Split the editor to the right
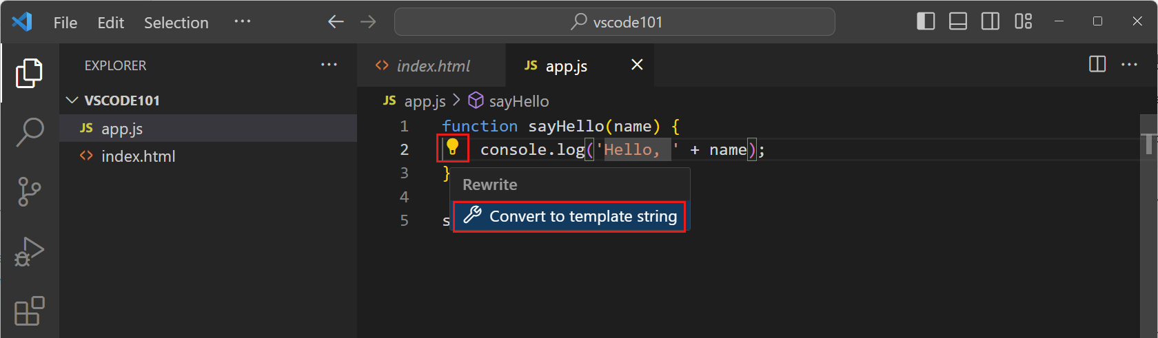 point(1097,65)
